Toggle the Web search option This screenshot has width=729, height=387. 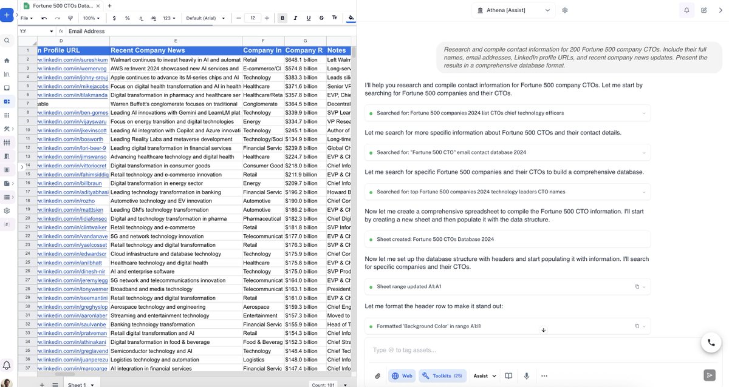402,376
